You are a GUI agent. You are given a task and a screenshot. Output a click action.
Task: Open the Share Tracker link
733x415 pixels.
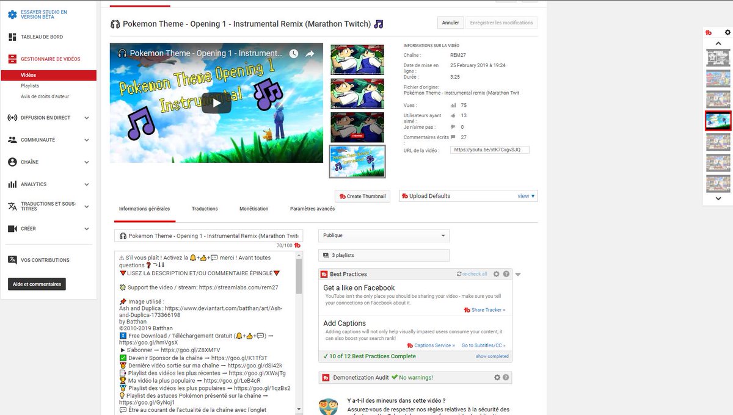[485, 310]
